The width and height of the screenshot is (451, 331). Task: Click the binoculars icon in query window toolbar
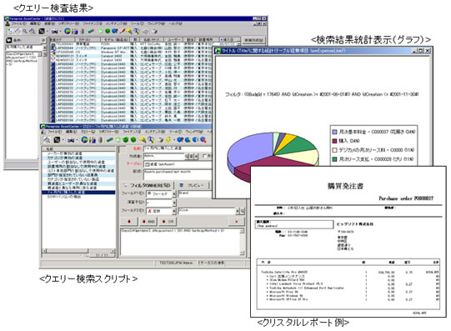click(71, 140)
